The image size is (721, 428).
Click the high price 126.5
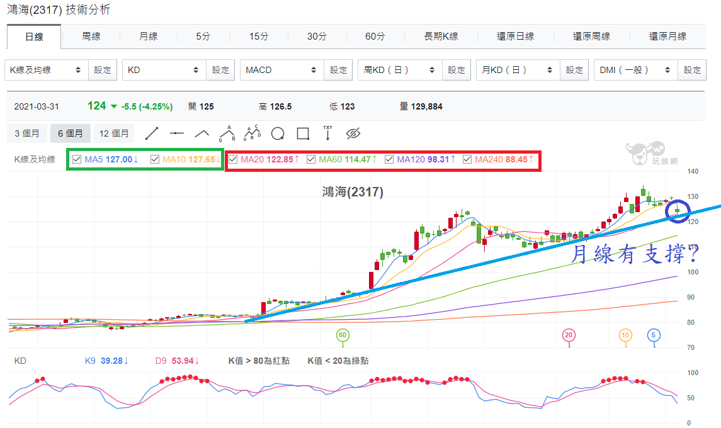point(280,106)
